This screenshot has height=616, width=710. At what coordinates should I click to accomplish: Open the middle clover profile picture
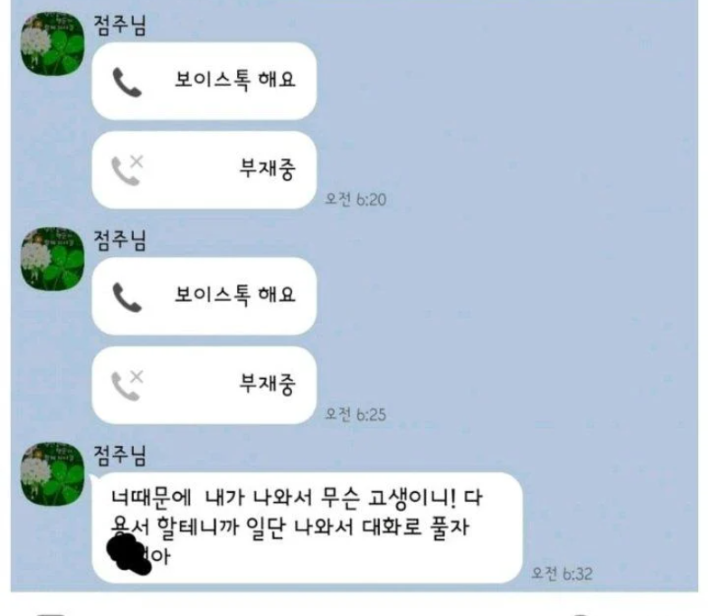tap(52, 259)
